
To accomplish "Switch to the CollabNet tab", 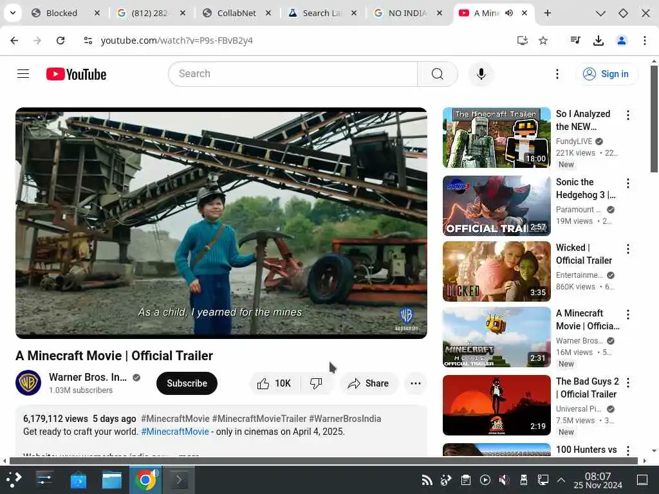I will (x=236, y=13).
